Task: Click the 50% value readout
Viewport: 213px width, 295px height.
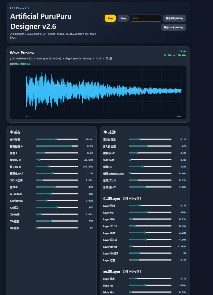Action: pyautogui.click(x=91, y=207)
